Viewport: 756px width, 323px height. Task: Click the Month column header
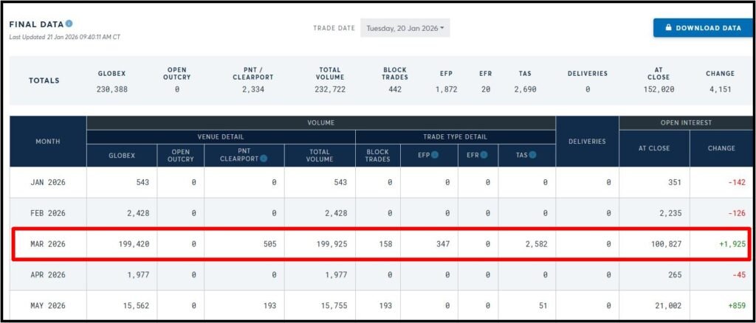point(48,141)
